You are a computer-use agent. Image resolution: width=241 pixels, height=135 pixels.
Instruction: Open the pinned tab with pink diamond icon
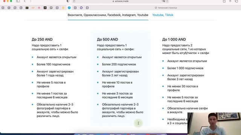pyautogui.click(x=39, y=7)
